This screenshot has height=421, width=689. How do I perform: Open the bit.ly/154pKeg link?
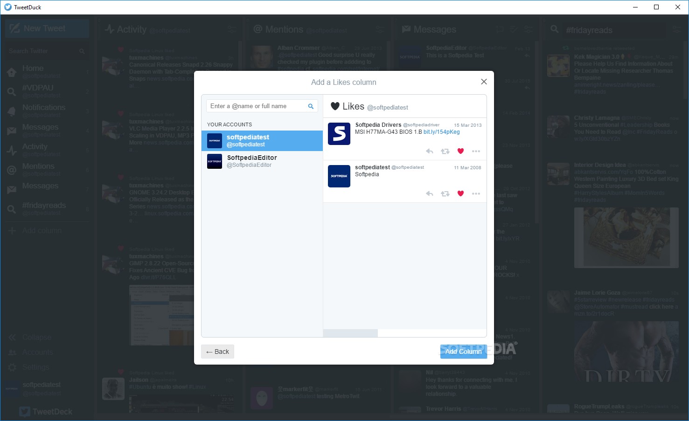(x=442, y=132)
